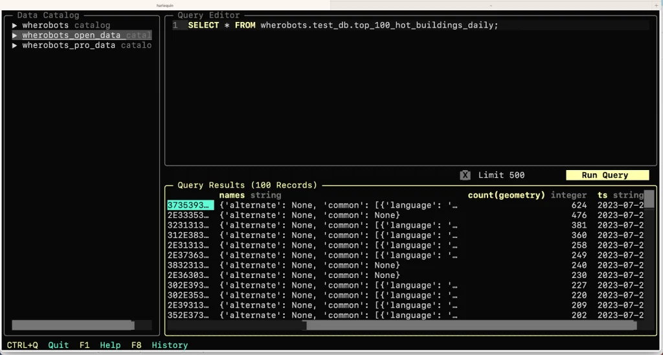The width and height of the screenshot is (663, 355).
Task: Click count value 202
Action: [x=579, y=316]
